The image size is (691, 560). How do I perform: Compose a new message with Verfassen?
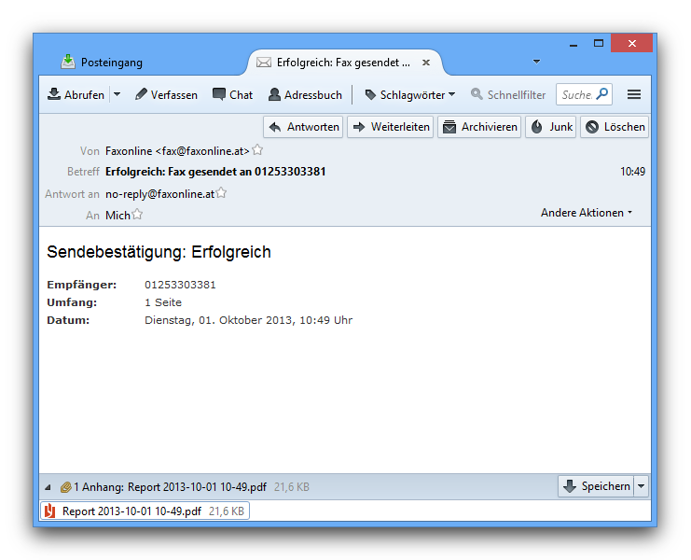pos(166,94)
